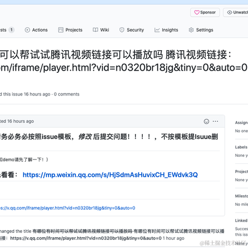The width and height of the screenshot is (248, 248).
Task: Click the Settings gear icon
Action: pyautogui.click(x=191, y=30)
